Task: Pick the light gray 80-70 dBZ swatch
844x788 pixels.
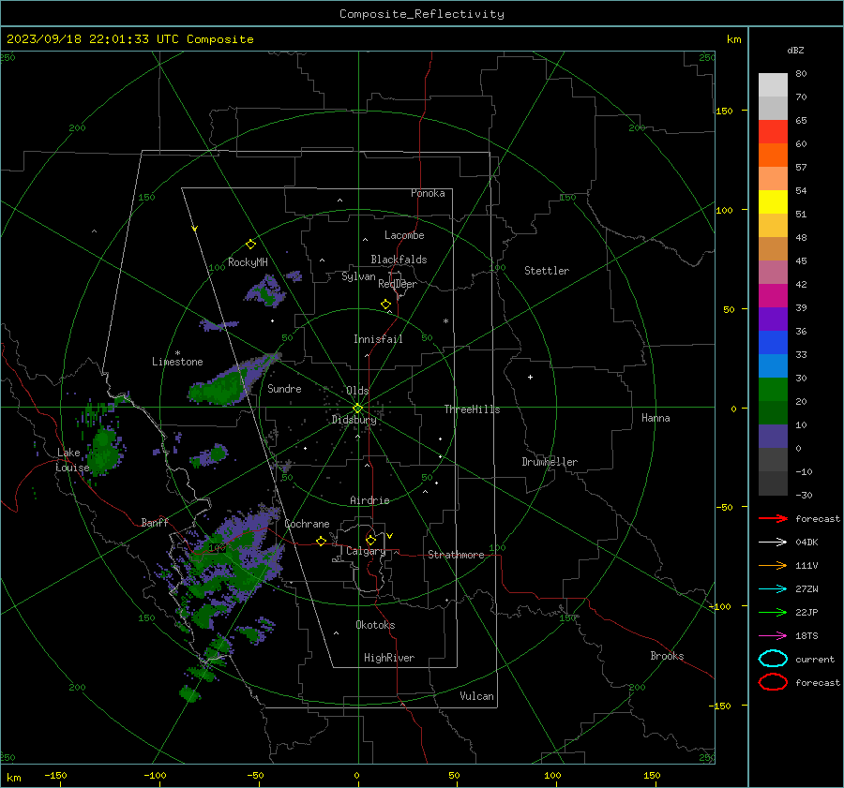Action: (x=773, y=85)
